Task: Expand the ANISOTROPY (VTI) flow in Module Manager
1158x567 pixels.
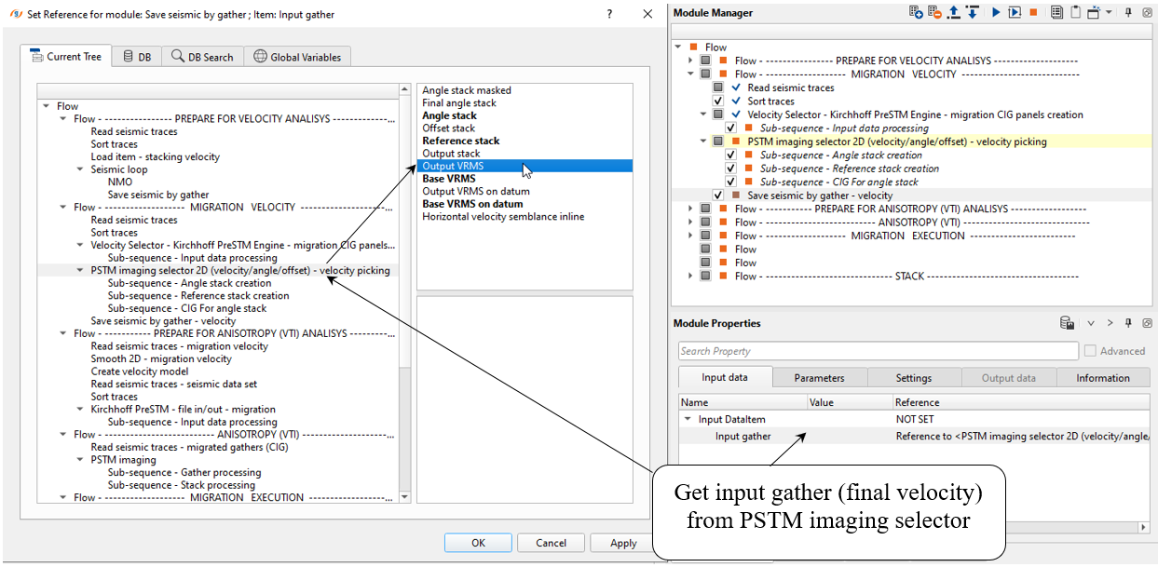Action: coord(690,223)
